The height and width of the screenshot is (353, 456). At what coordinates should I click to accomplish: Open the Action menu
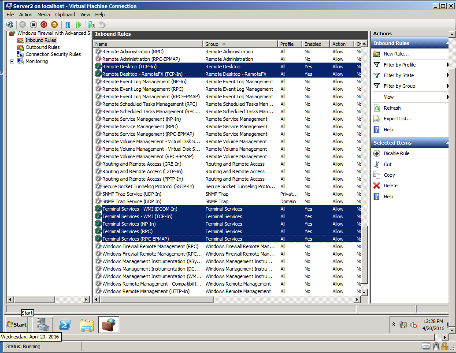[x=26, y=15]
